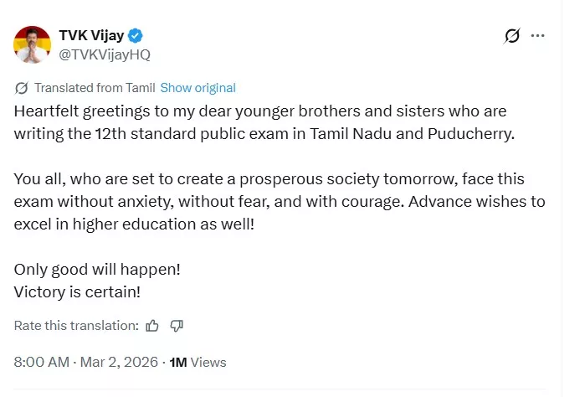Rate the translation with thumbs down
585x397 pixels.
(177, 326)
